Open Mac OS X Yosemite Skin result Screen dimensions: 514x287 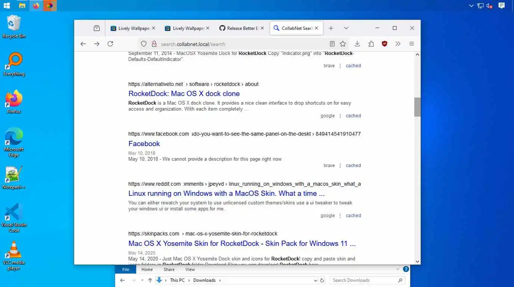point(242,243)
